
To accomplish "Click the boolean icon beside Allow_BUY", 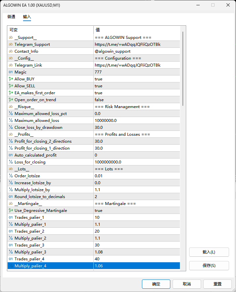I will click(11, 79).
